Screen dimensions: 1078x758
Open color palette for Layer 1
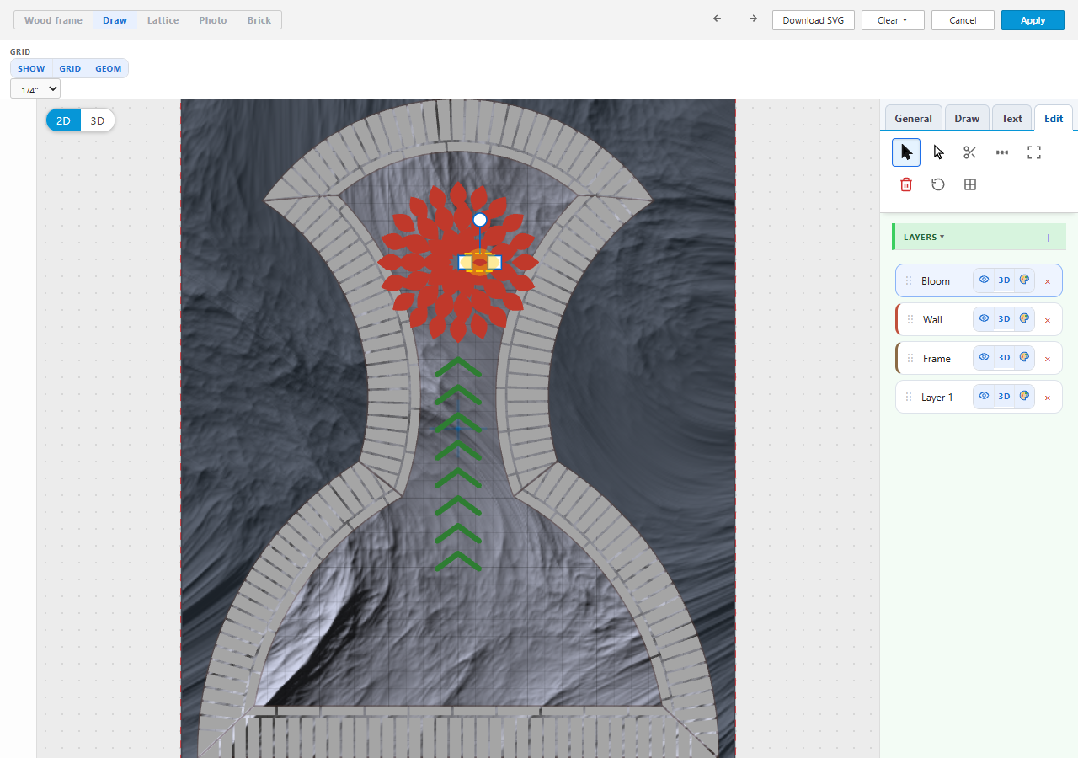pyautogui.click(x=1024, y=397)
